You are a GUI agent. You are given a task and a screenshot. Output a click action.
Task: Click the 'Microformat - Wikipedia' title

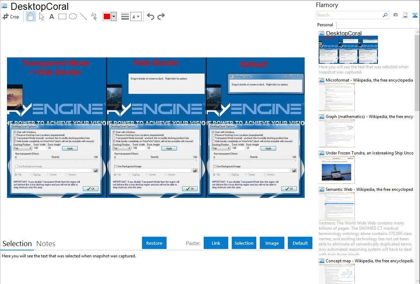pos(369,80)
